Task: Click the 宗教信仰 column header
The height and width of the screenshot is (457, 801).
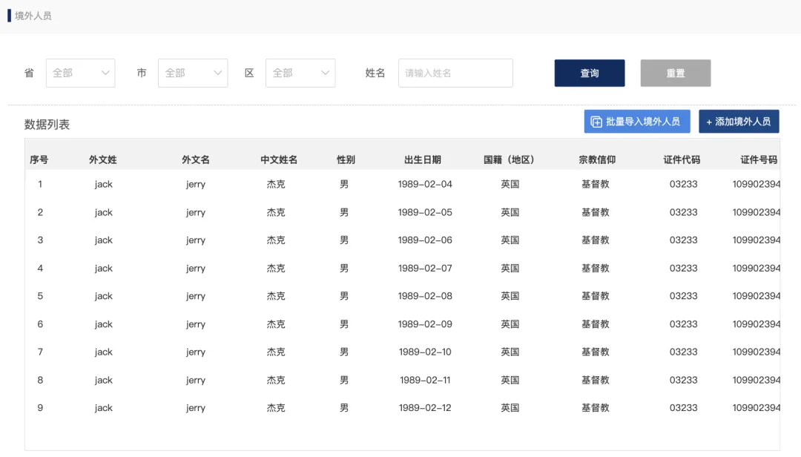Action: point(597,160)
